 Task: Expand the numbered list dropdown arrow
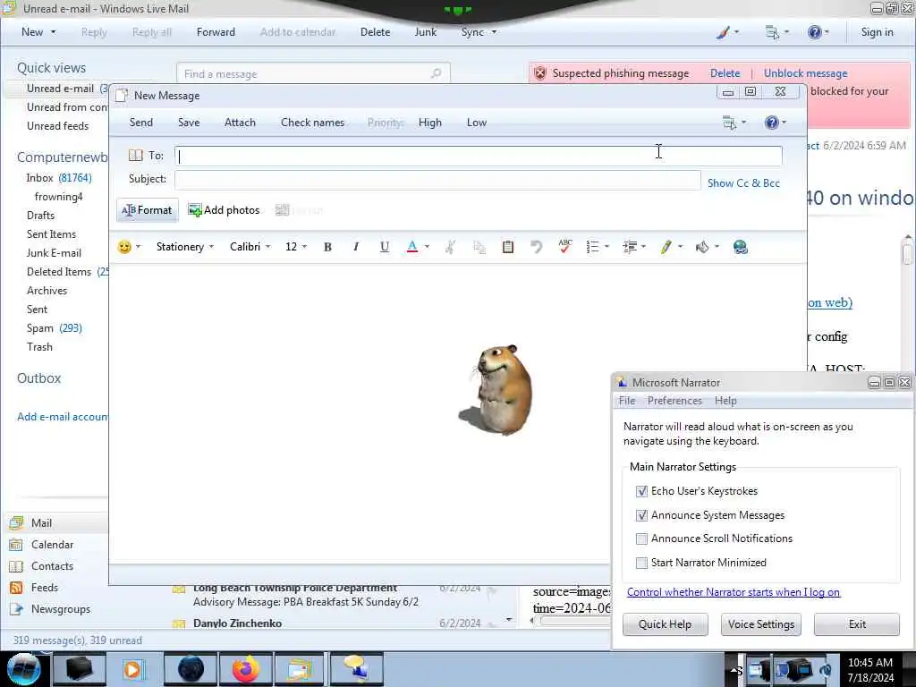(x=607, y=247)
